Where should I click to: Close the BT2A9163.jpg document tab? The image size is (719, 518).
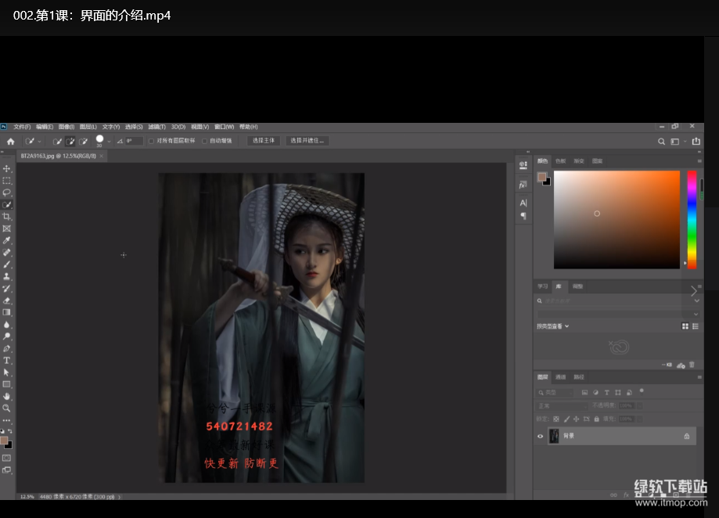click(102, 156)
